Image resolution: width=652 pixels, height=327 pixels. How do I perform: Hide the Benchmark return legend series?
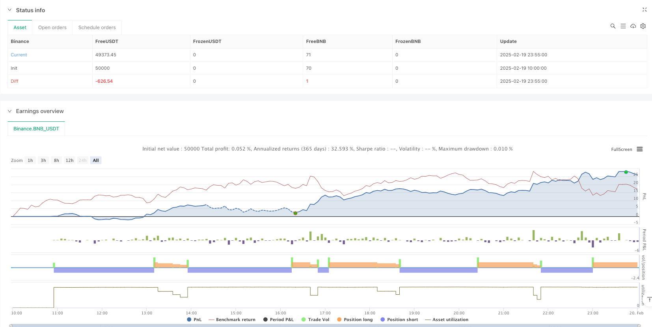point(232,320)
